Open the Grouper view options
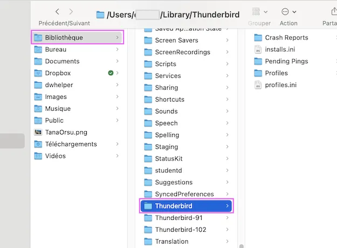Screen dimensions: 337x248 260,12
